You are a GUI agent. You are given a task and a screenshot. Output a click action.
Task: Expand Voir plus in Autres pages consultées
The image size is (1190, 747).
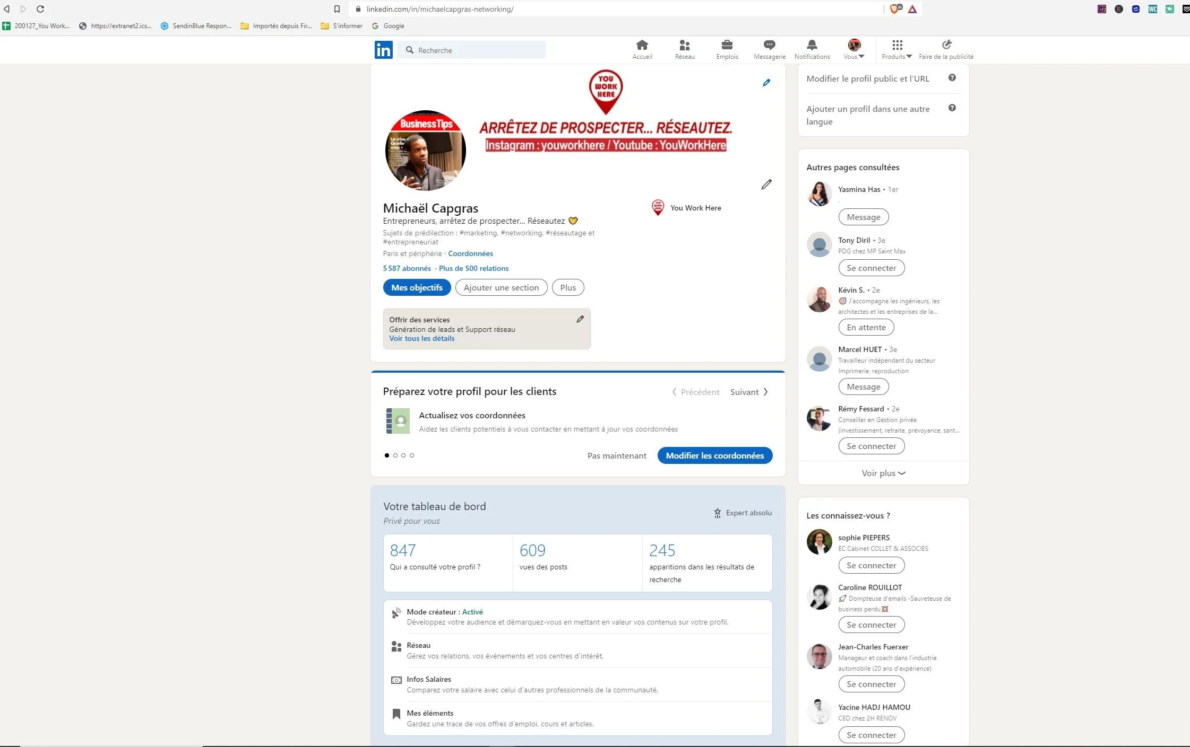pyautogui.click(x=883, y=473)
